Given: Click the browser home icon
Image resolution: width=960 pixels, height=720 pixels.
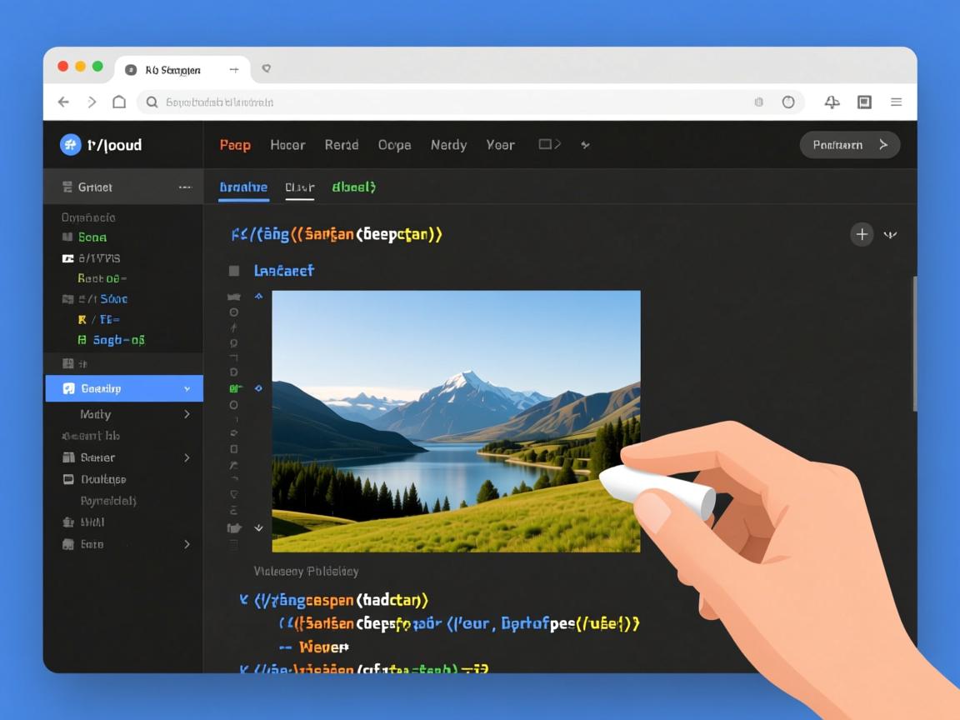Looking at the screenshot, I should click(119, 102).
